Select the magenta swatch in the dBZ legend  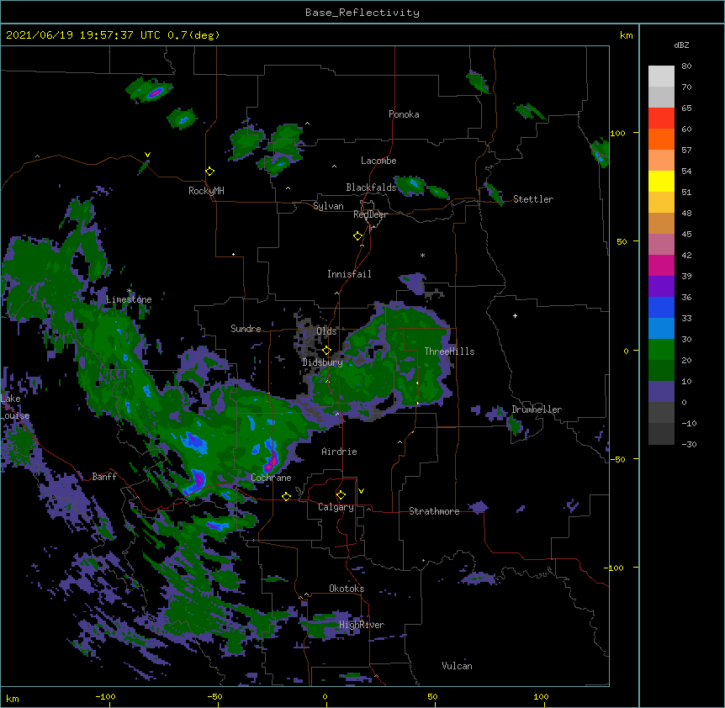pos(661,265)
